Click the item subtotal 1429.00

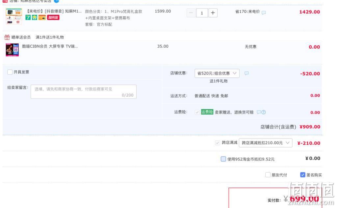[309, 12]
